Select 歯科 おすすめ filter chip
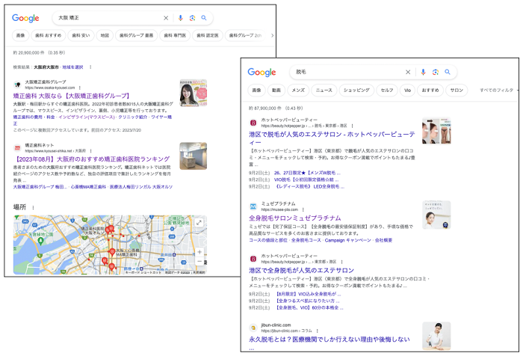 49,35
